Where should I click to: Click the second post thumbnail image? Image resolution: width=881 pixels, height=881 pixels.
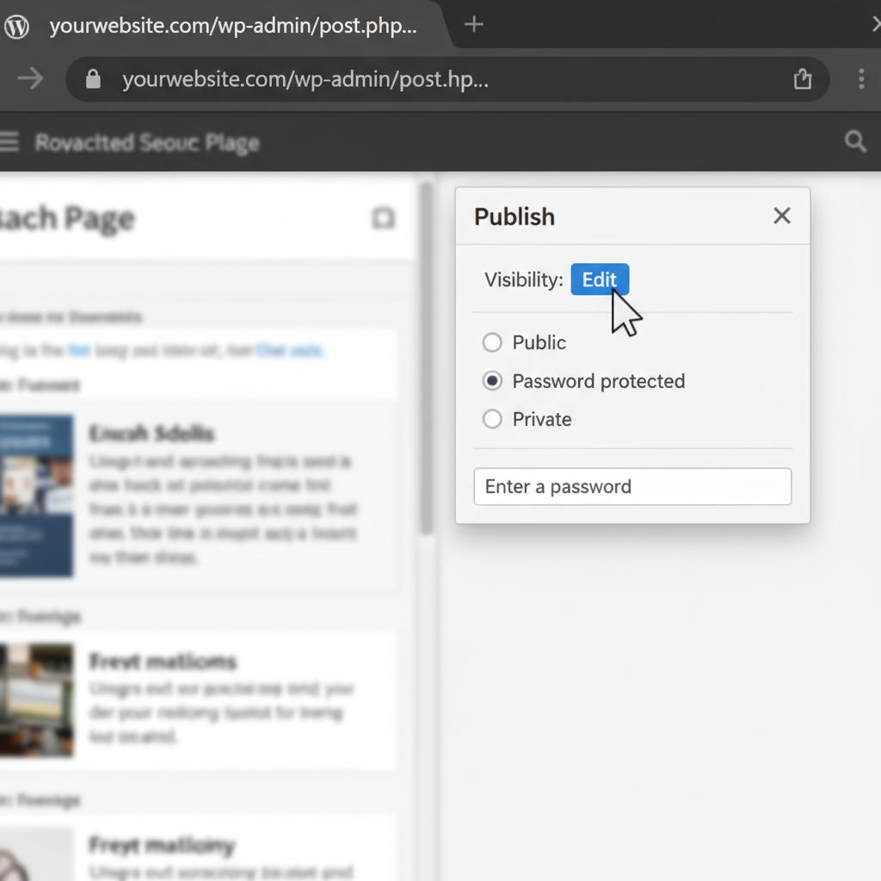(36, 699)
